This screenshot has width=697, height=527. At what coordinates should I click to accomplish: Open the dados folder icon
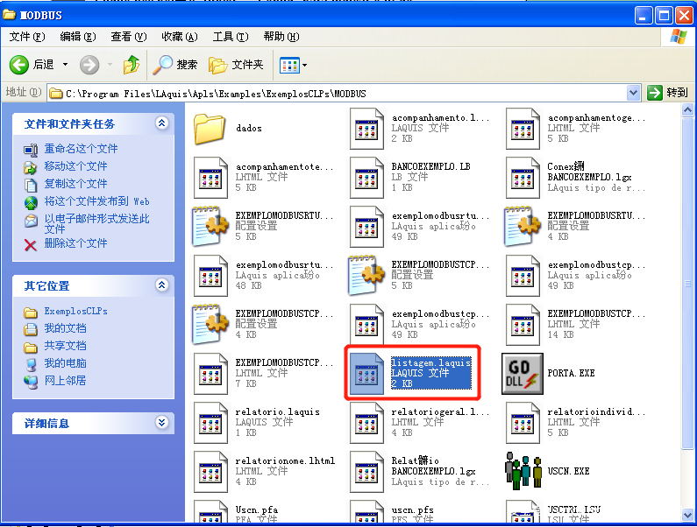[x=210, y=129]
